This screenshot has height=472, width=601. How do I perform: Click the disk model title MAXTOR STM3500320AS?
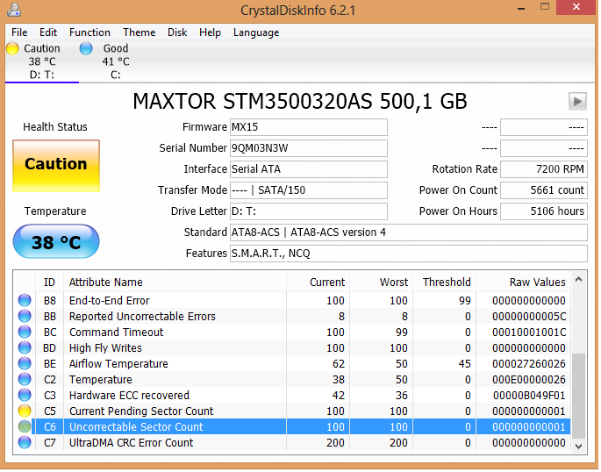300,102
